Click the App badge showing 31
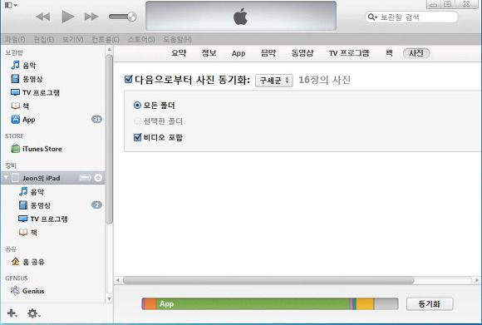 click(x=97, y=119)
